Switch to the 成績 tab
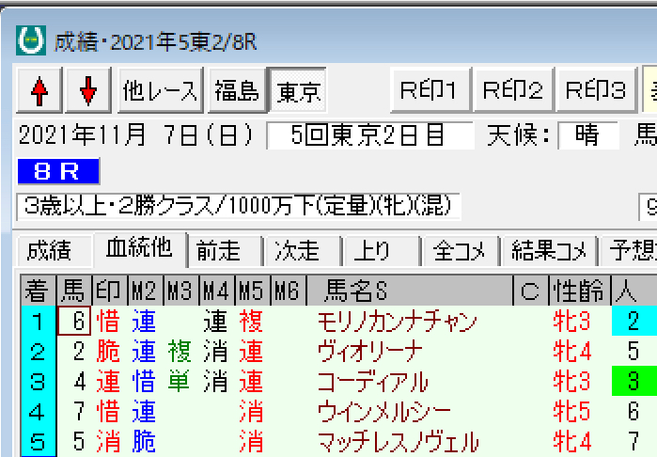657x457 pixels. tap(55, 252)
